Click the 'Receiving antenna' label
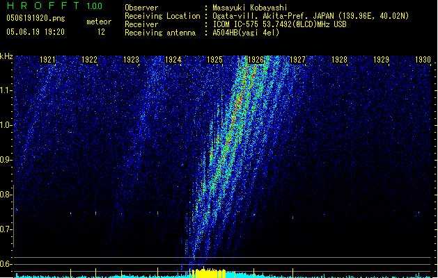This screenshot has height=278, width=438. coord(160,33)
